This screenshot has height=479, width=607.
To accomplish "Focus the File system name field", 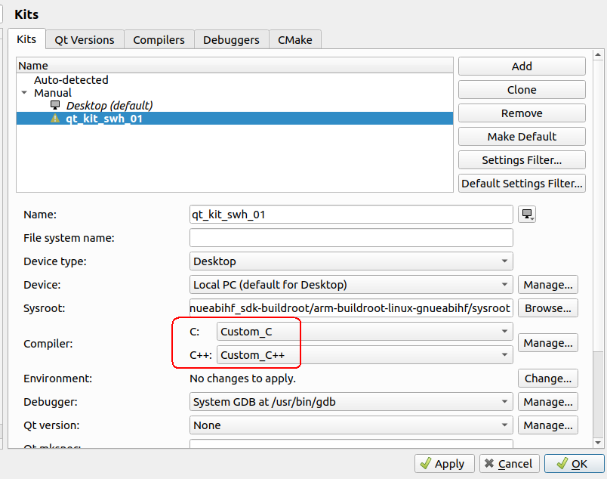I will [351, 237].
